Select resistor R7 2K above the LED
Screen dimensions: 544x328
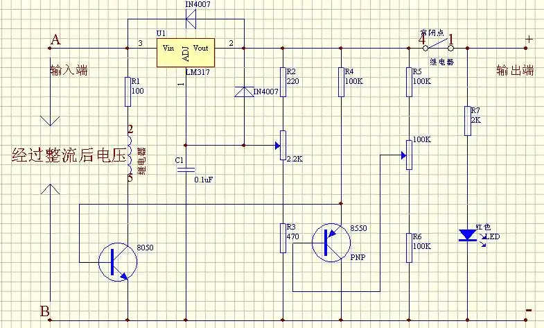click(468, 121)
